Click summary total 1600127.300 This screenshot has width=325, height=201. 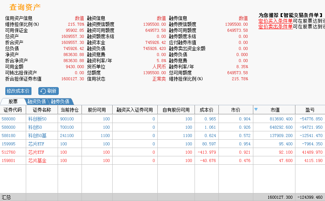click(x=280, y=197)
